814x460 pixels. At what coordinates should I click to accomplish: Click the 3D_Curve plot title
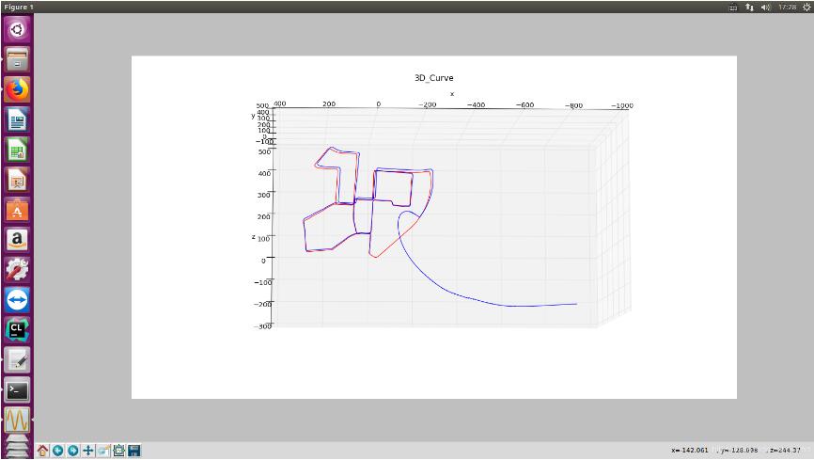tap(433, 78)
